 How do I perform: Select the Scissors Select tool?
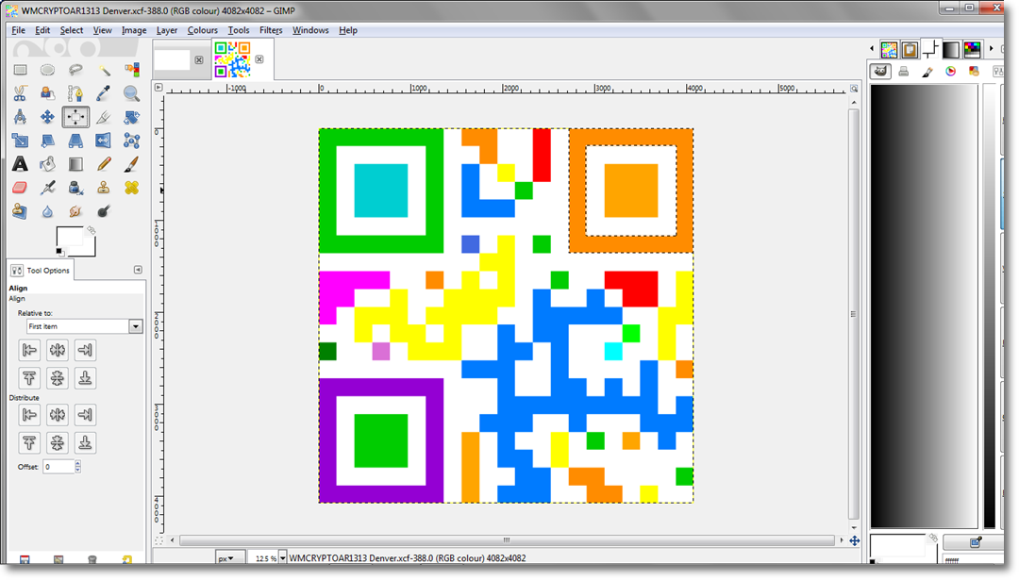20,93
